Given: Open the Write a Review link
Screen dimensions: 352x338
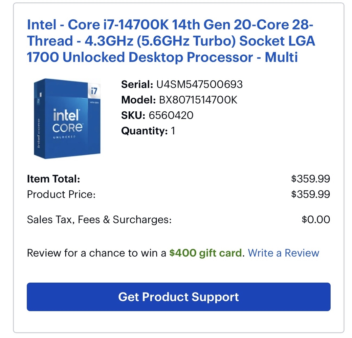Looking at the screenshot, I should pos(284,253).
